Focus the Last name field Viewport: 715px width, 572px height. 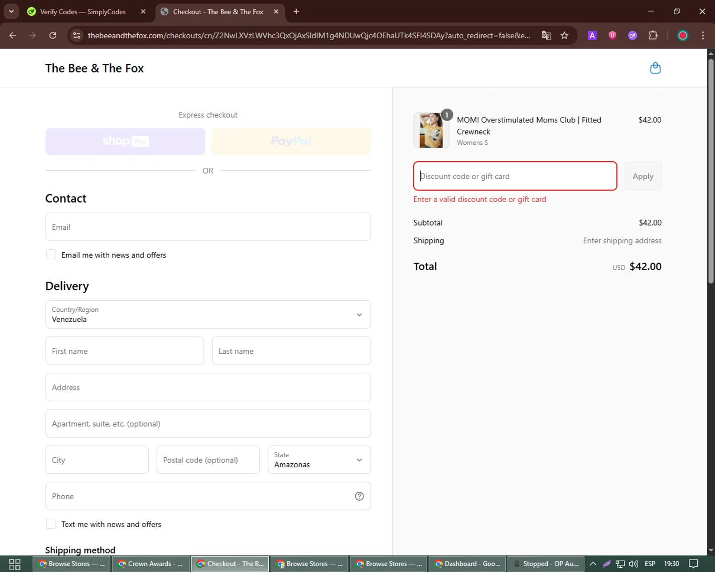[291, 351]
